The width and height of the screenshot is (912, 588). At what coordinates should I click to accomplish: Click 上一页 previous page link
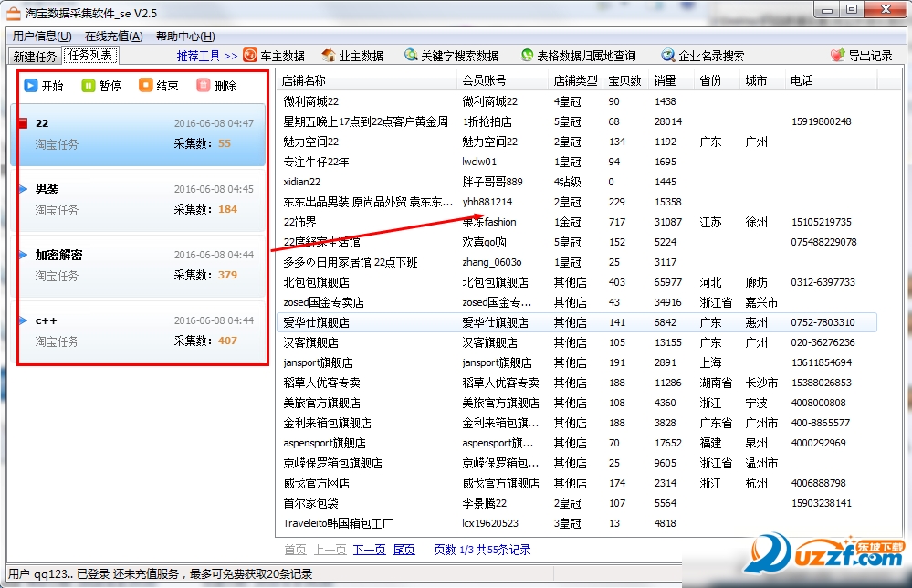(x=330, y=550)
